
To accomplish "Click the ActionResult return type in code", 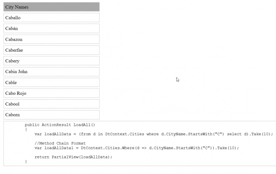I will click(56, 125).
